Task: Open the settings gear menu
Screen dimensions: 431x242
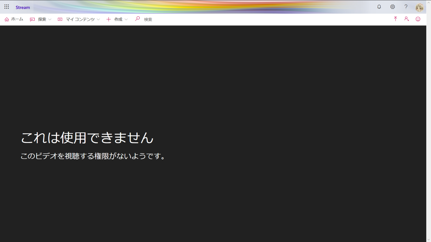Action: pos(392,7)
